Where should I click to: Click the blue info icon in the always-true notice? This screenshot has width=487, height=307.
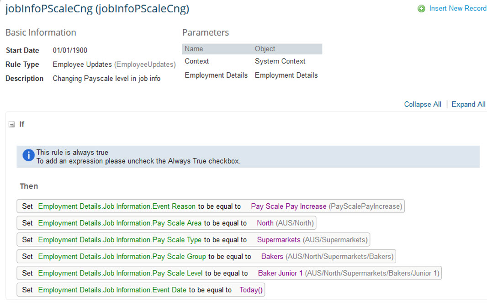point(28,155)
